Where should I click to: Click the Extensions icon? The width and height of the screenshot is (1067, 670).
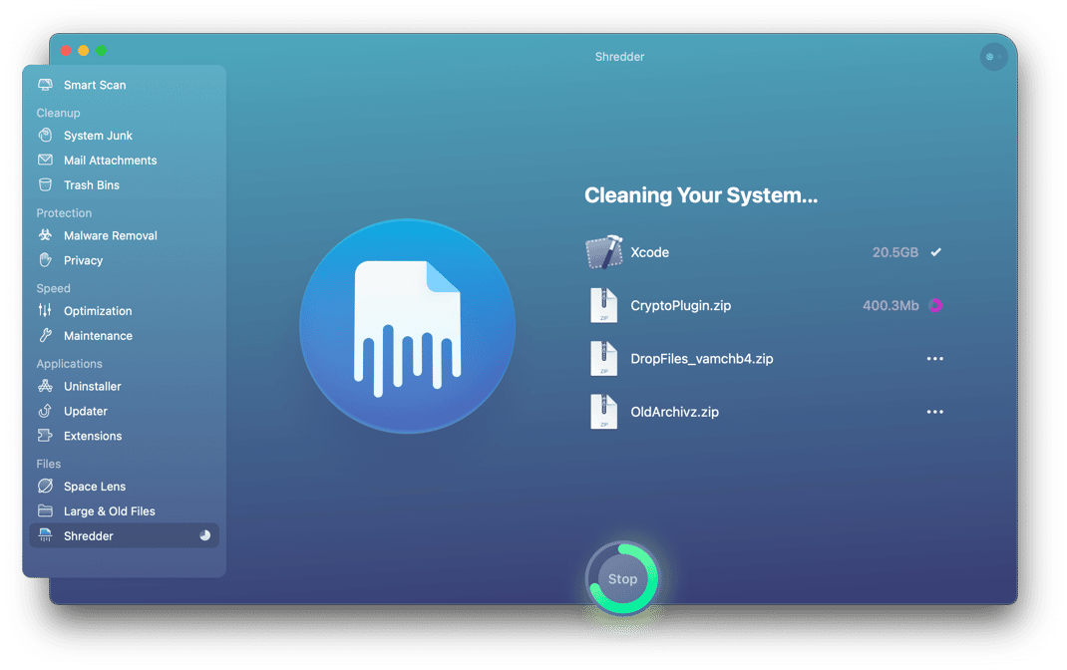coord(45,436)
